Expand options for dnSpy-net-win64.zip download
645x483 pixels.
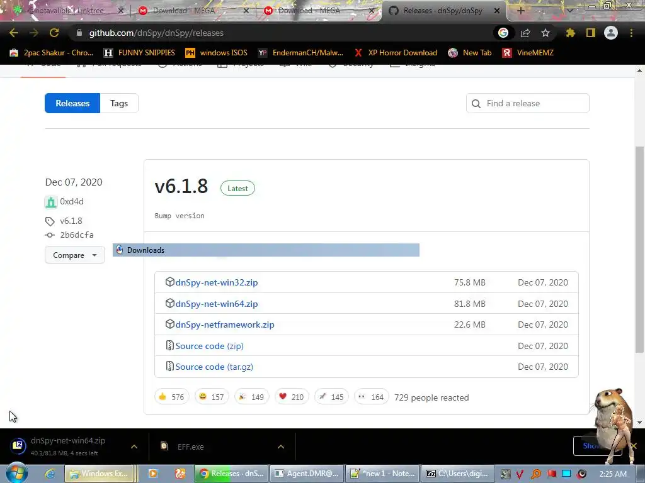point(134,447)
